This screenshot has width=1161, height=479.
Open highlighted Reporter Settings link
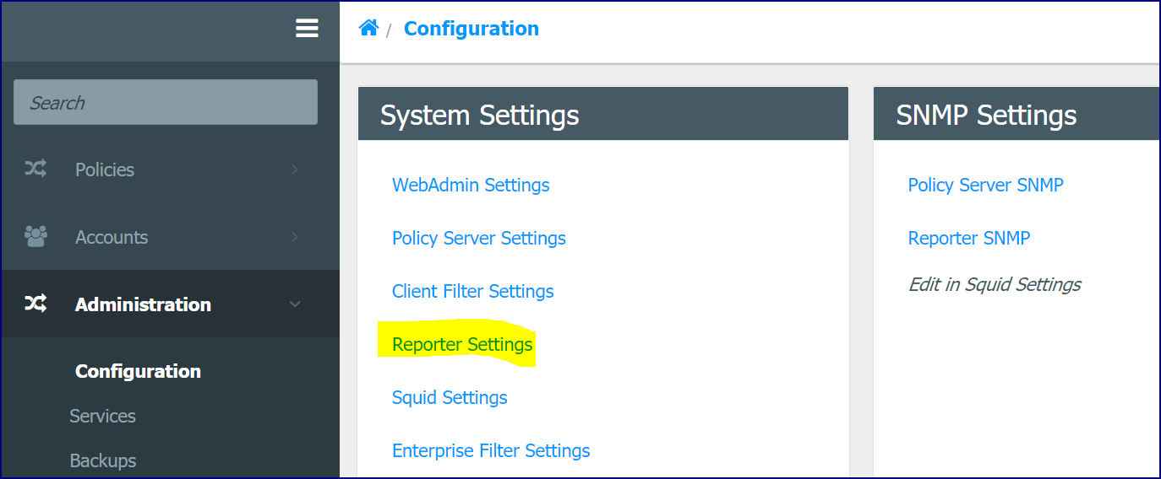(462, 344)
